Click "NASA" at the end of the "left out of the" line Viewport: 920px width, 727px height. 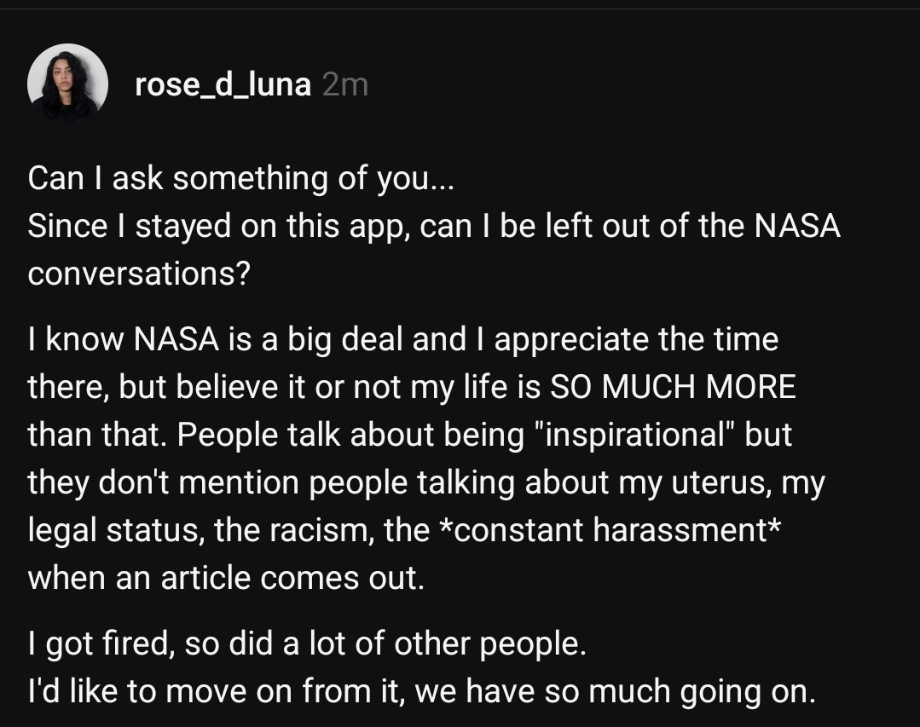(x=797, y=226)
